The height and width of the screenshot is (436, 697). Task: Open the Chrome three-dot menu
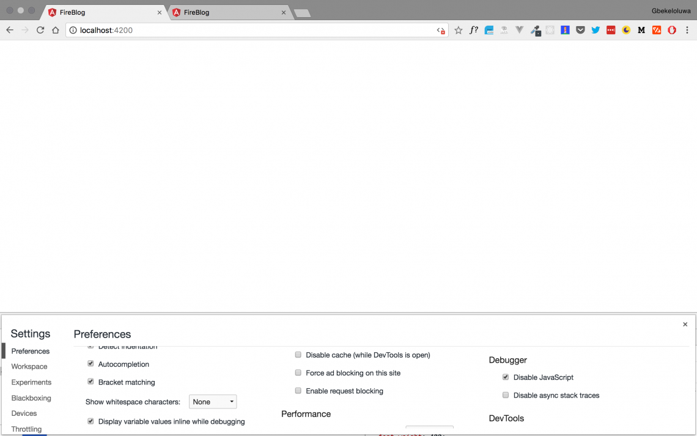pyautogui.click(x=687, y=30)
